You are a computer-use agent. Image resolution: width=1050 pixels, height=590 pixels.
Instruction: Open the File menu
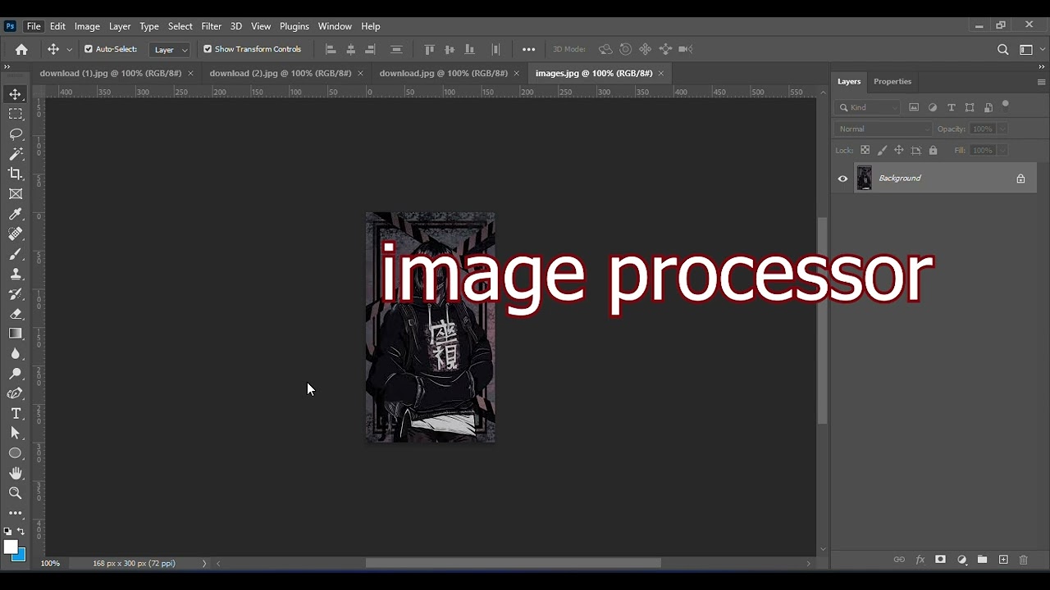point(34,26)
